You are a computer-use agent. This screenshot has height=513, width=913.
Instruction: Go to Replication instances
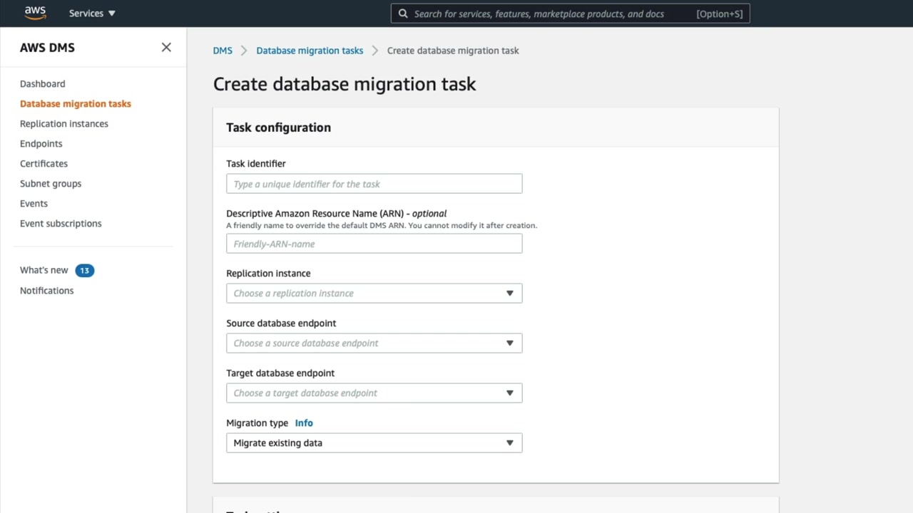pos(64,123)
